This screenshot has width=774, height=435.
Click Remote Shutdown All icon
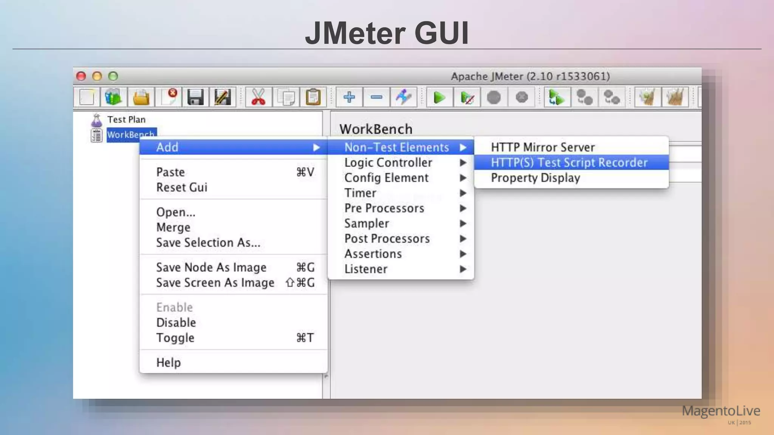pos(611,97)
